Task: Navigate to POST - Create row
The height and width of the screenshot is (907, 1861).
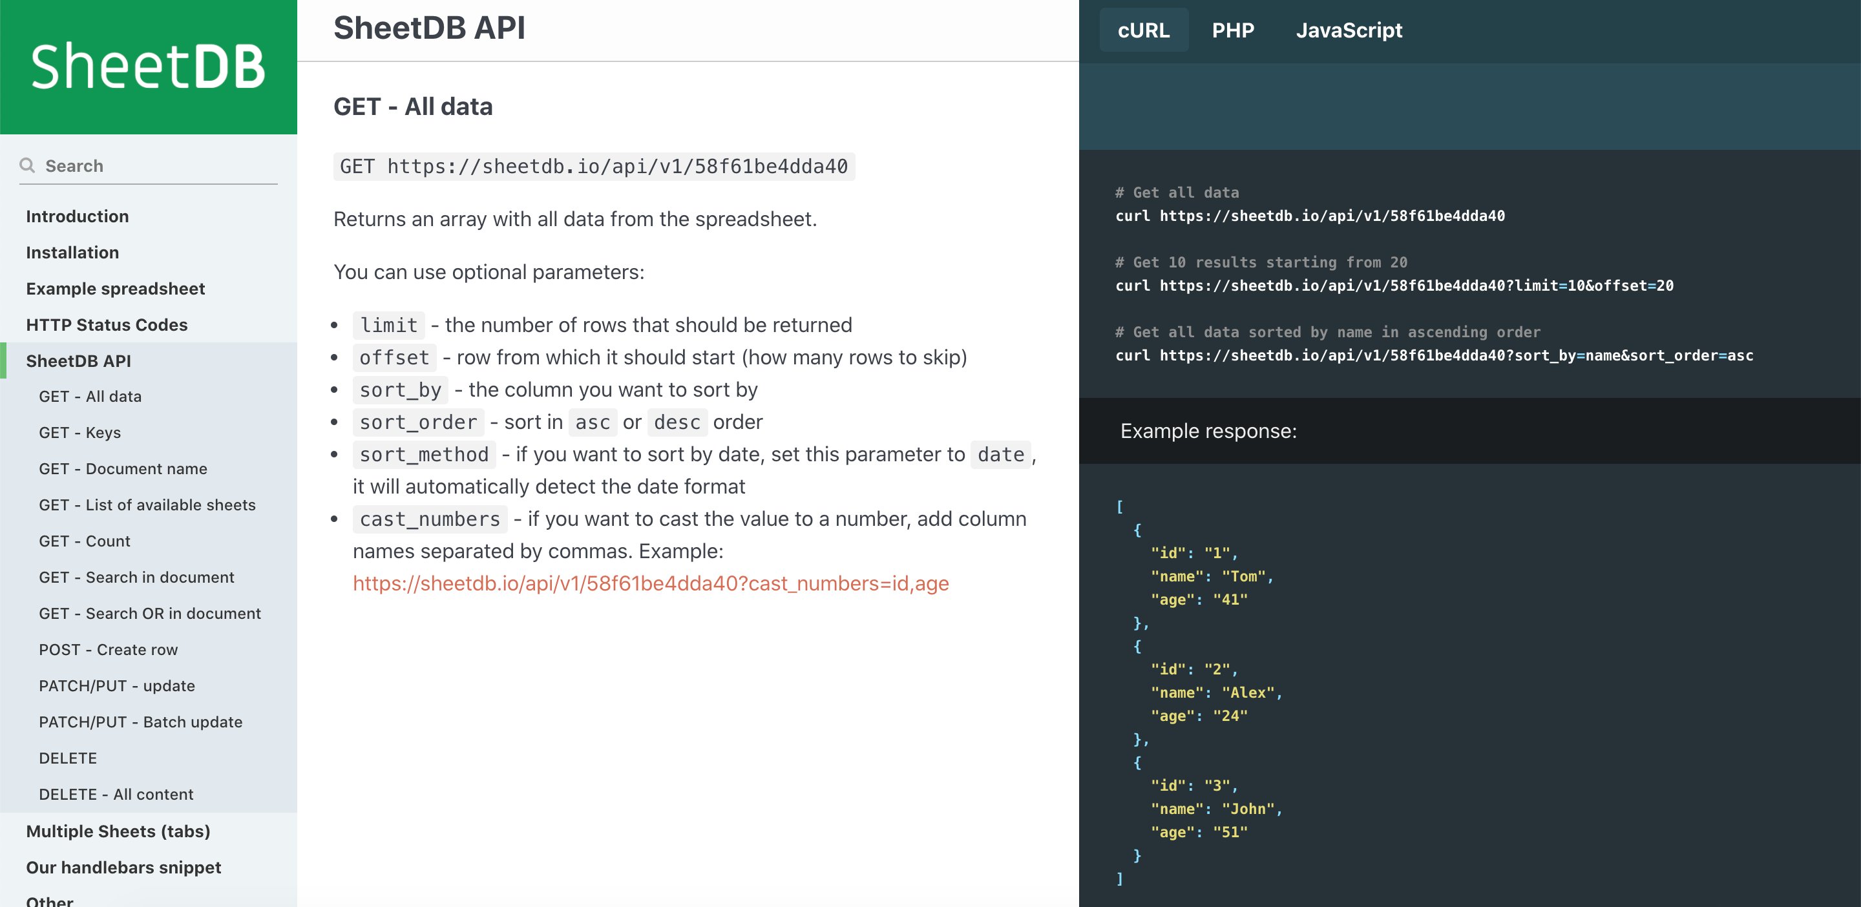Action: click(x=109, y=649)
